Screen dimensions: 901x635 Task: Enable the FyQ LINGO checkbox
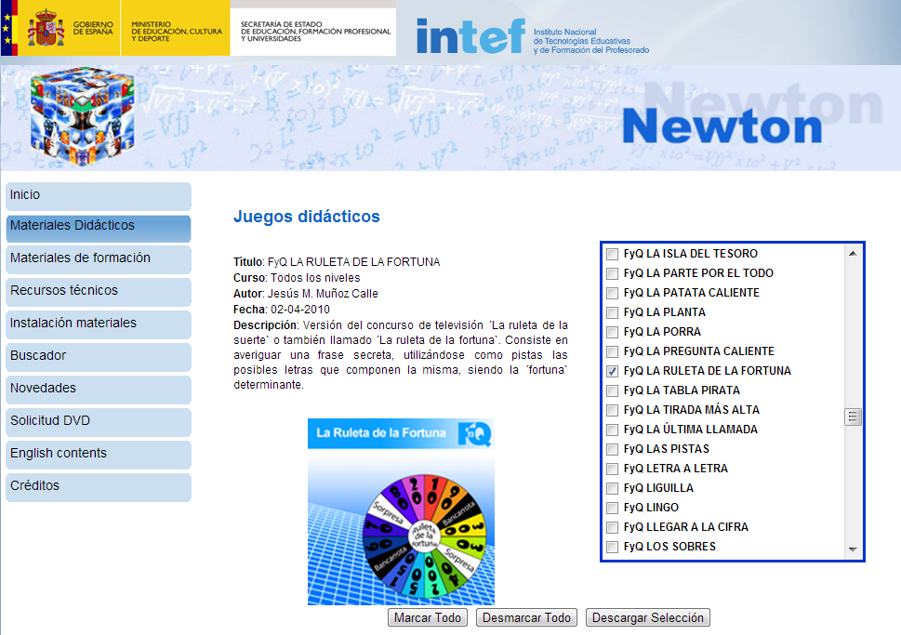(x=613, y=508)
